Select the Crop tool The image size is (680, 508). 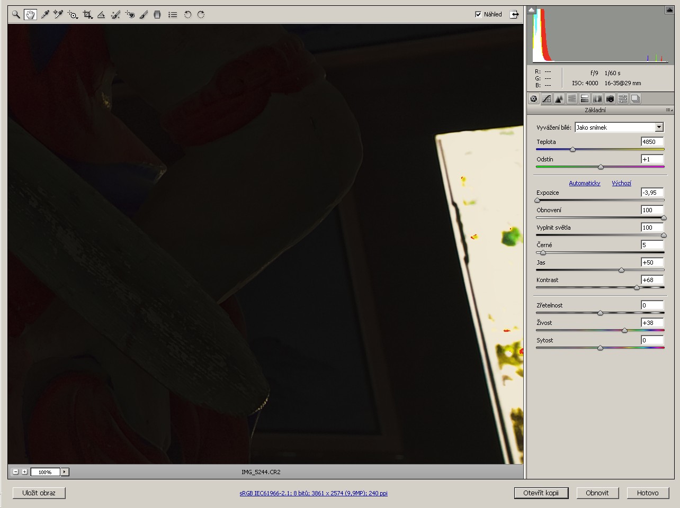(87, 15)
